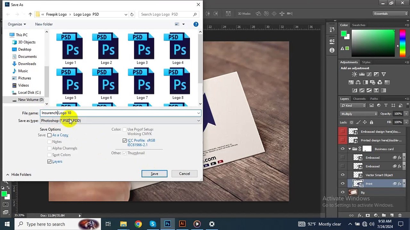Open the History panel icon
Screen dimensions: 410x230
pos(332,29)
